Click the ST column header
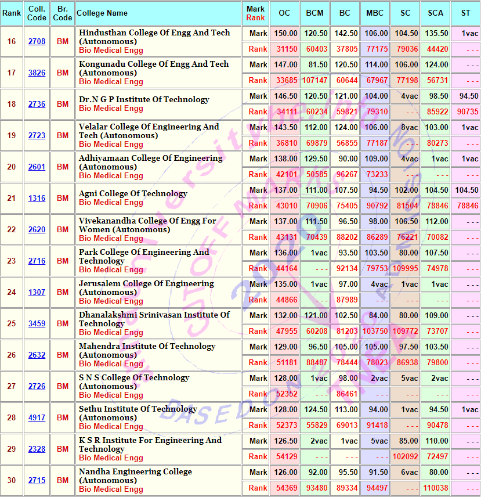Screen dimensions: 481x497 [x=465, y=13]
